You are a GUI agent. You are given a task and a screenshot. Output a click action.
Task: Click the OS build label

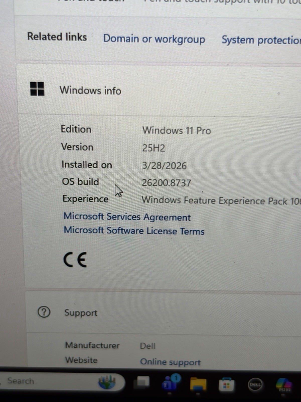[81, 182]
